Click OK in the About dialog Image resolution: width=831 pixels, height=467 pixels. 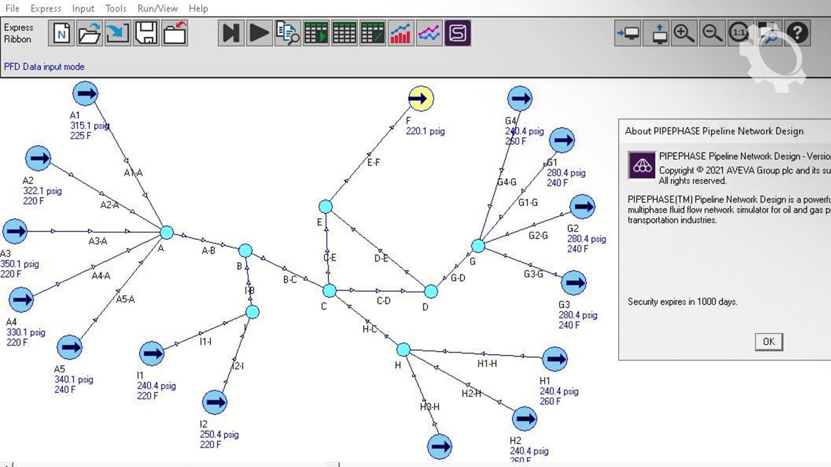click(x=769, y=342)
